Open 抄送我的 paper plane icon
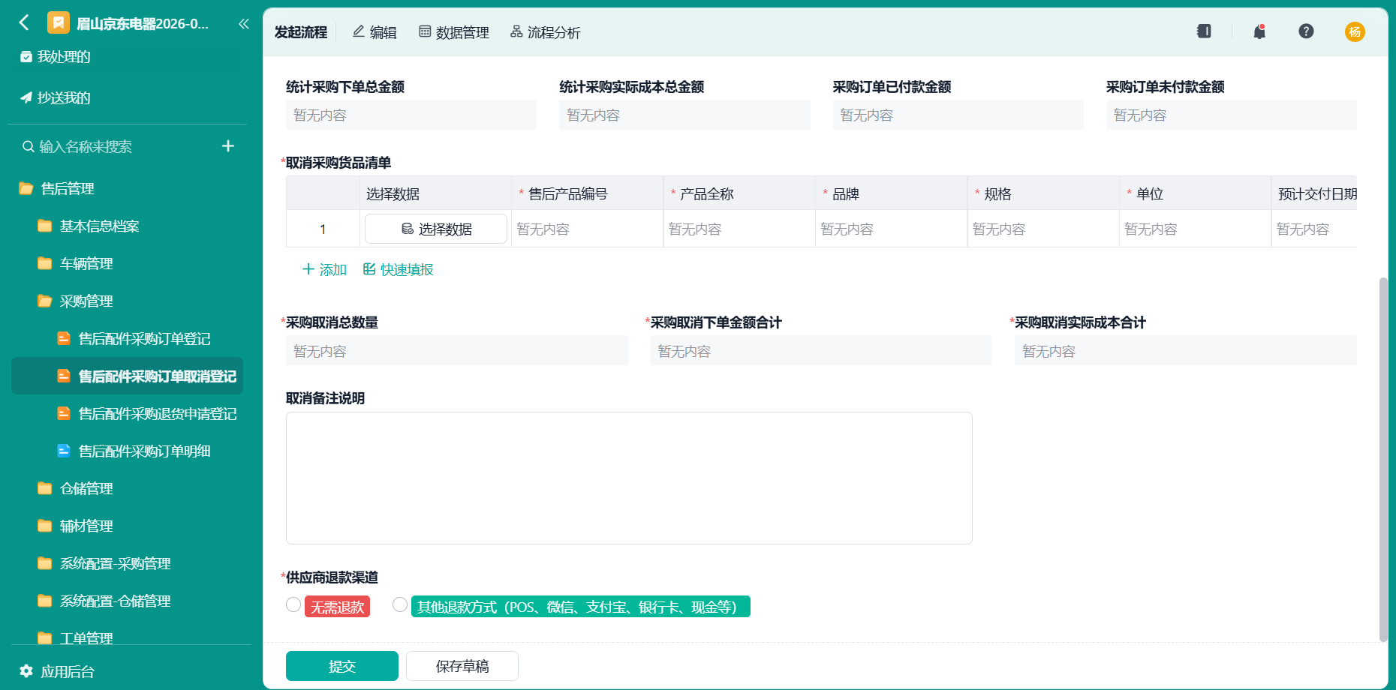This screenshot has height=690, width=1396. pos(26,97)
